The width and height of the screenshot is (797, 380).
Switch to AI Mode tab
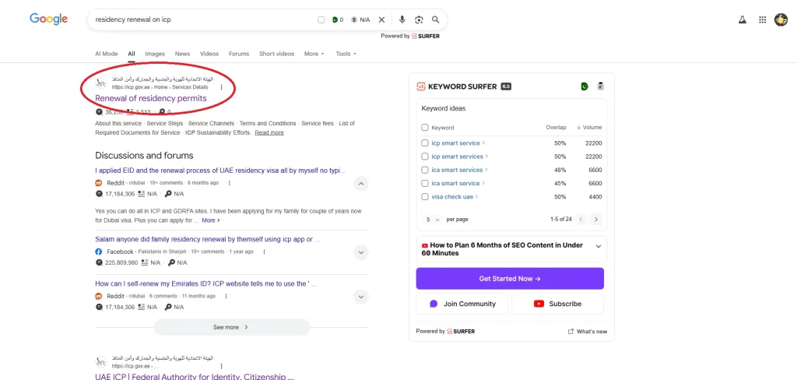pos(106,54)
